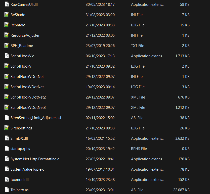Click the ReShade INI file icon
The height and width of the screenshot is (194, 210).
pos(7,15)
